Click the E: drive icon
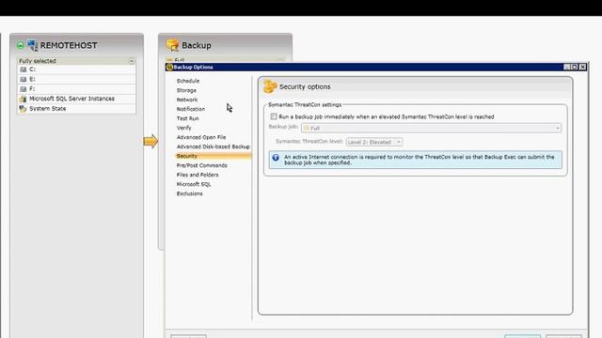This screenshot has height=338, width=602. (x=23, y=79)
